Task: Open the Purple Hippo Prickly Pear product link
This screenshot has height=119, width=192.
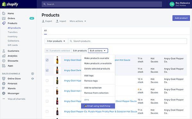Action: tap(100, 112)
